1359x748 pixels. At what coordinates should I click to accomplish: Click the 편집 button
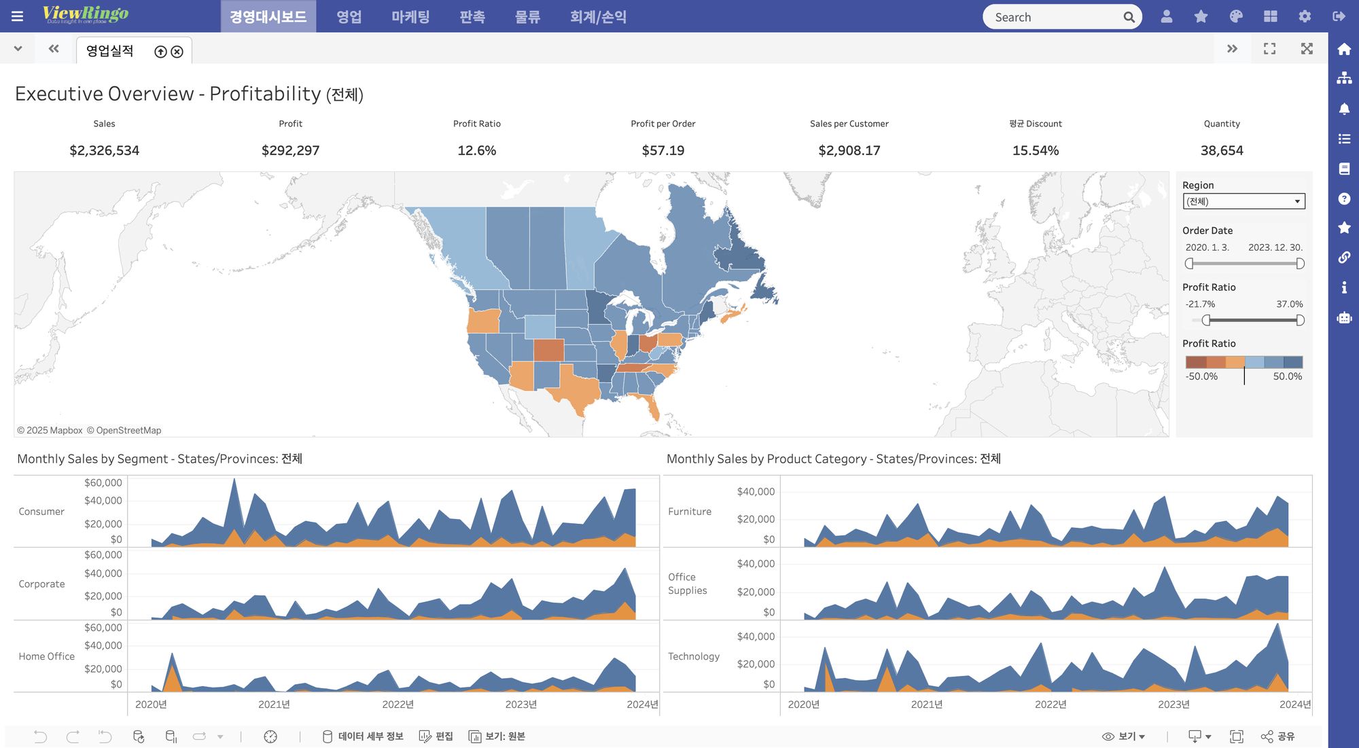click(x=436, y=736)
